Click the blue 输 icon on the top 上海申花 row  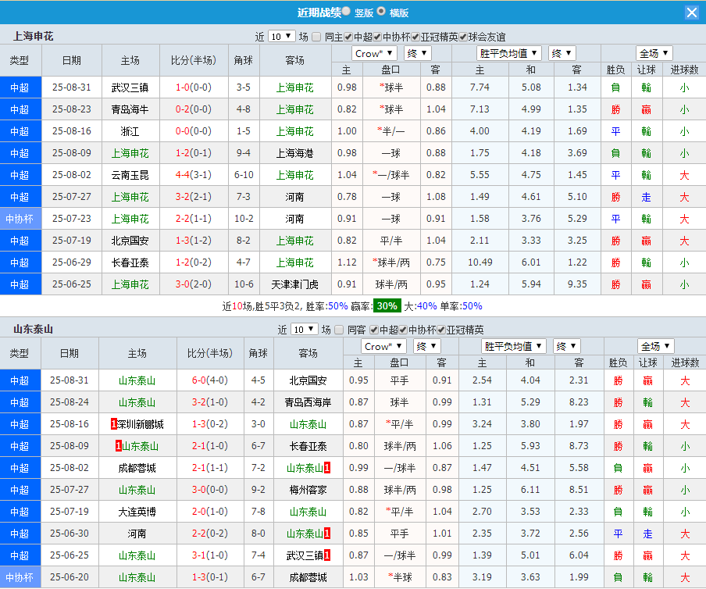pyautogui.click(x=647, y=87)
